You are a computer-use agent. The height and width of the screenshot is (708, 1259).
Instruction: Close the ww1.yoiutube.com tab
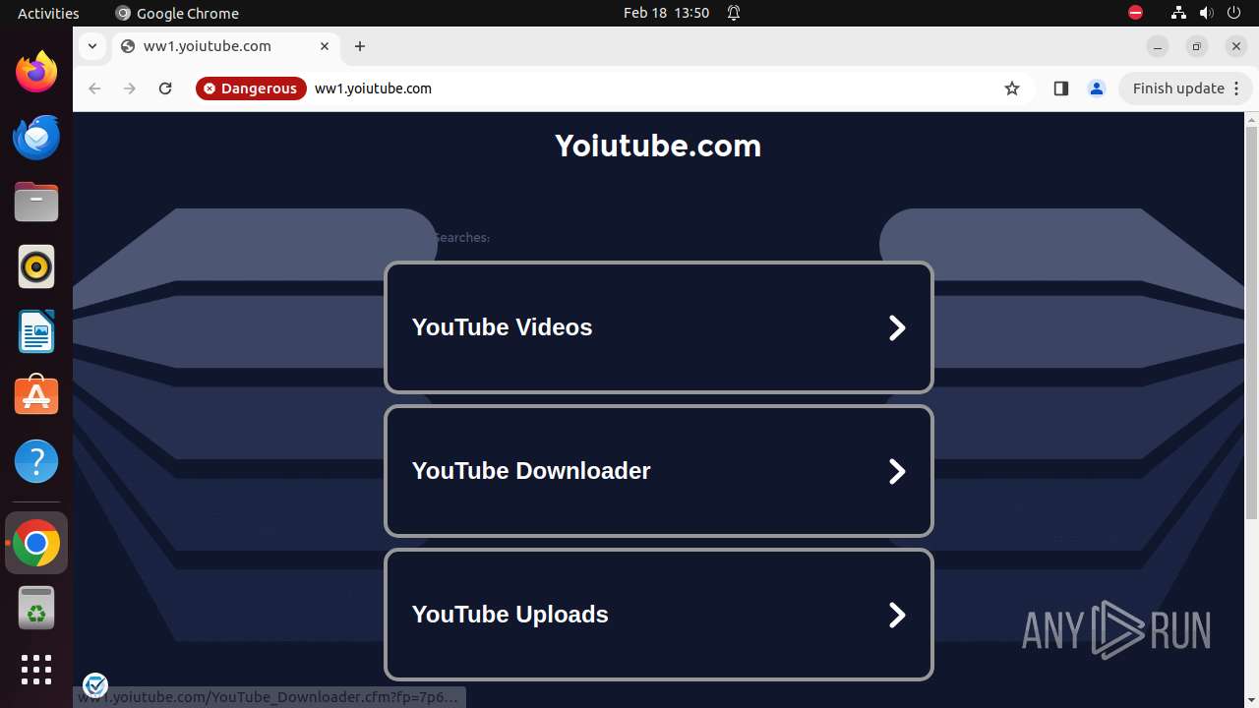pos(325,46)
